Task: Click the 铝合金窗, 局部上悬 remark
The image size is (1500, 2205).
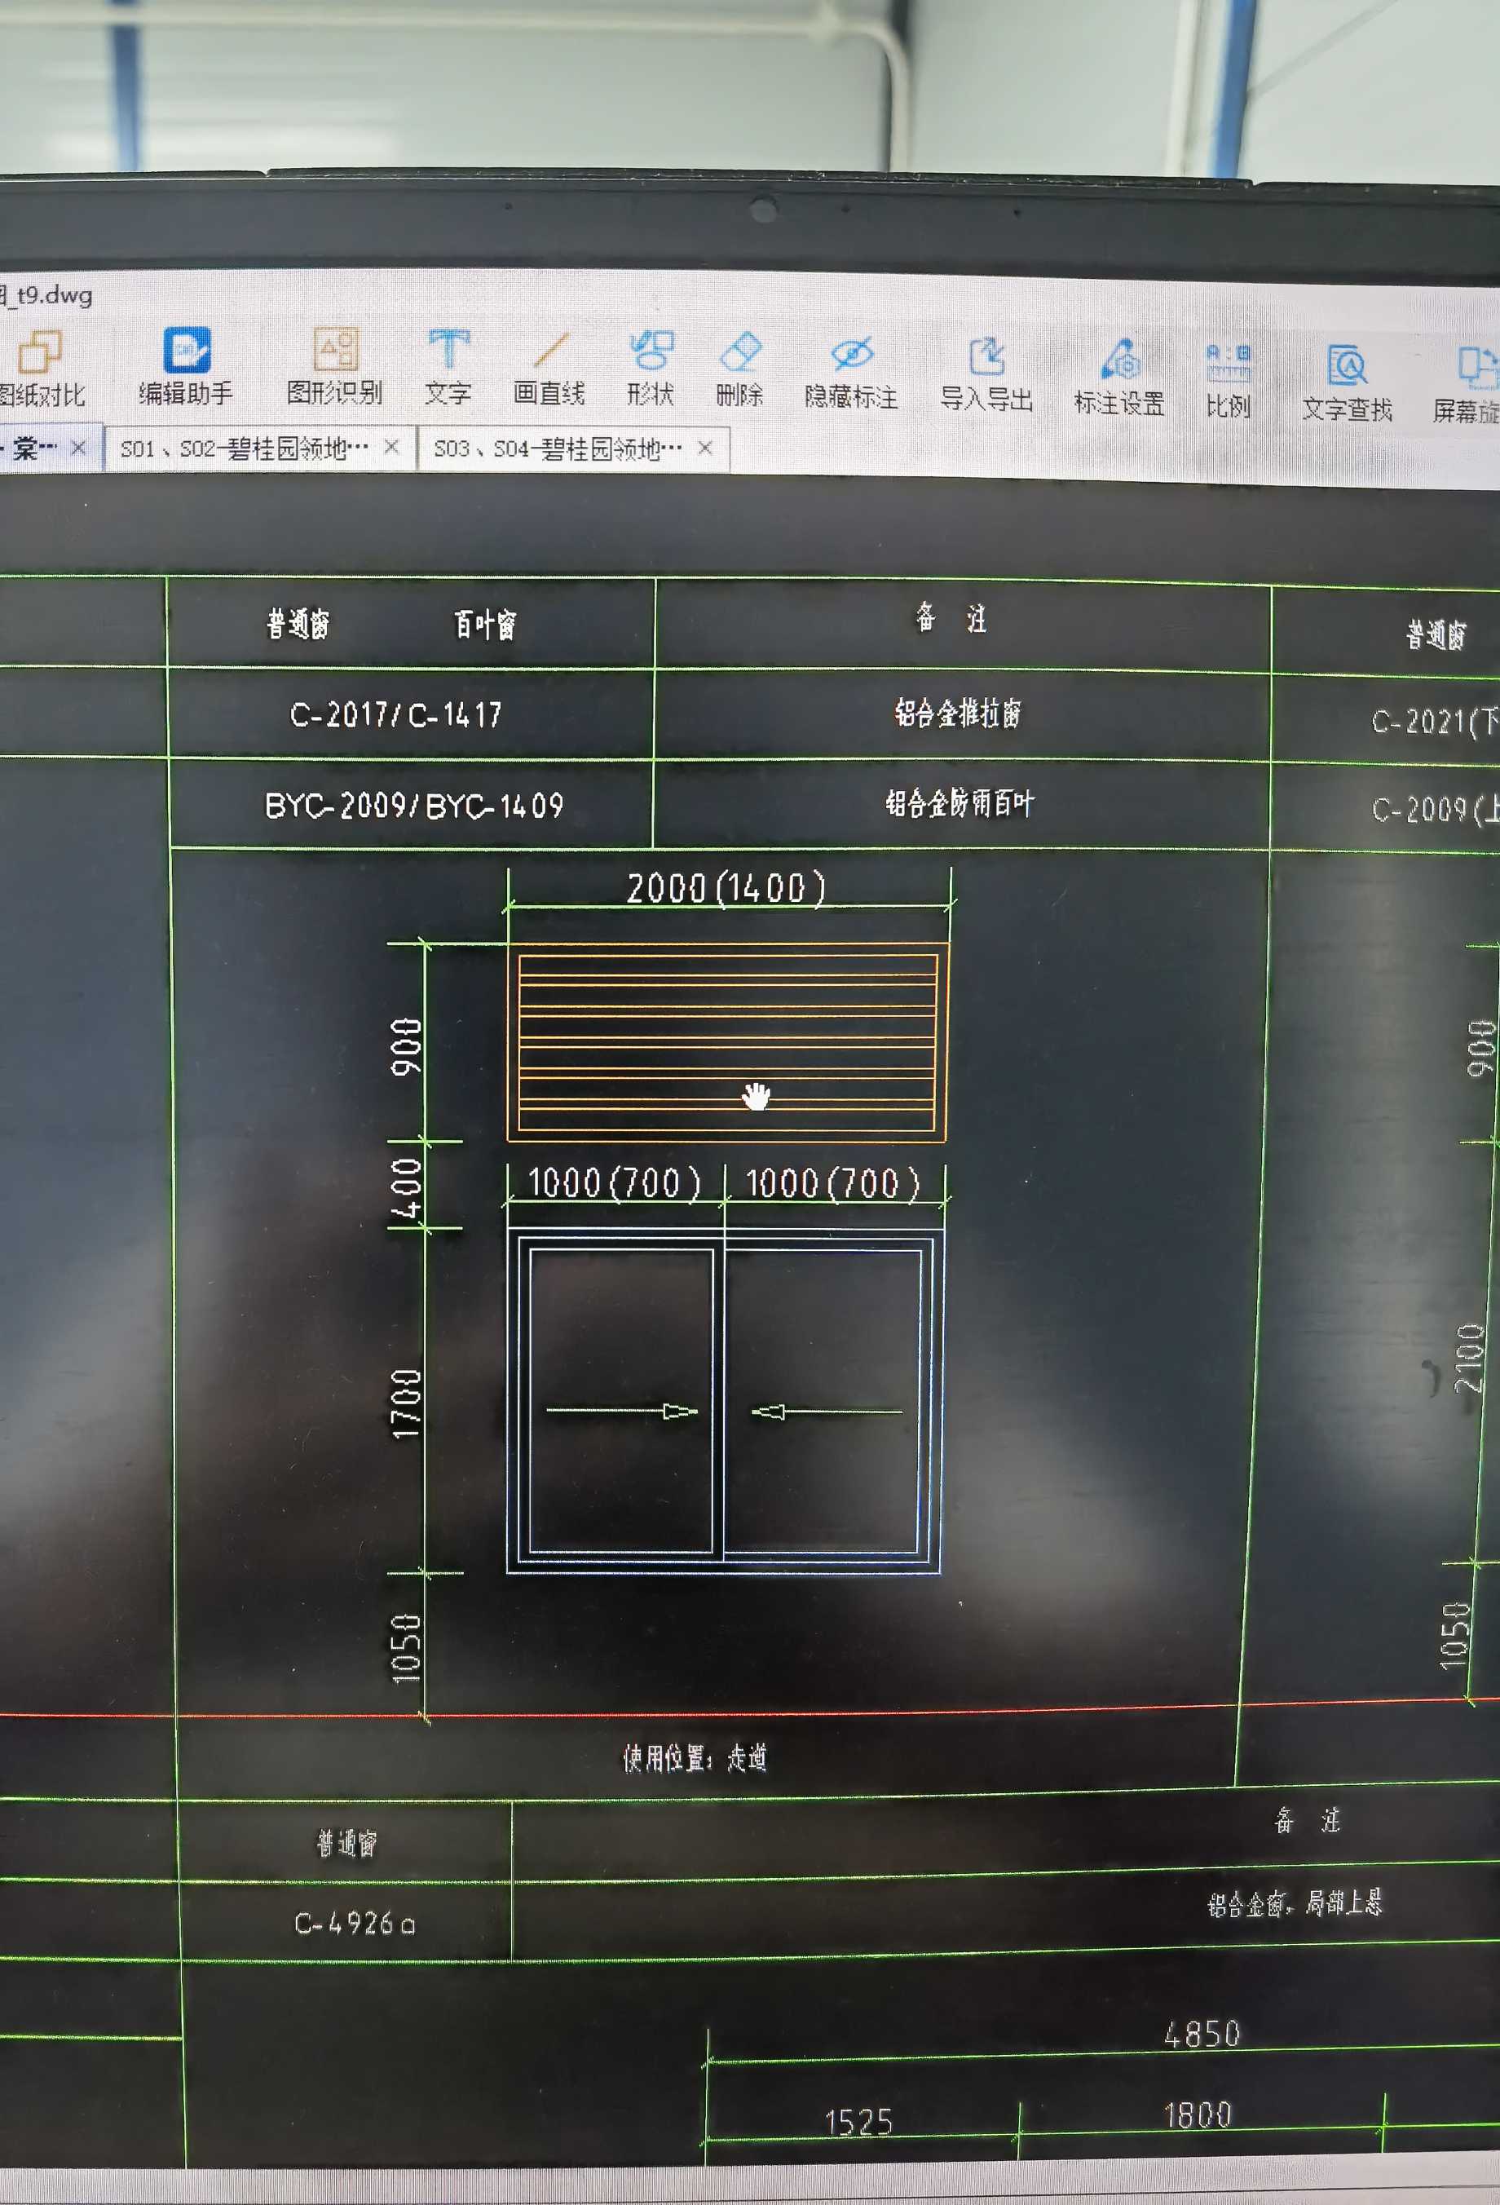Action: coord(1295,1902)
